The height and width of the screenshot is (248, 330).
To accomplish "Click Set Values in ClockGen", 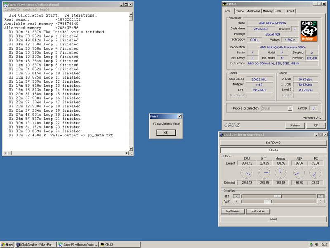I will click(258, 211).
